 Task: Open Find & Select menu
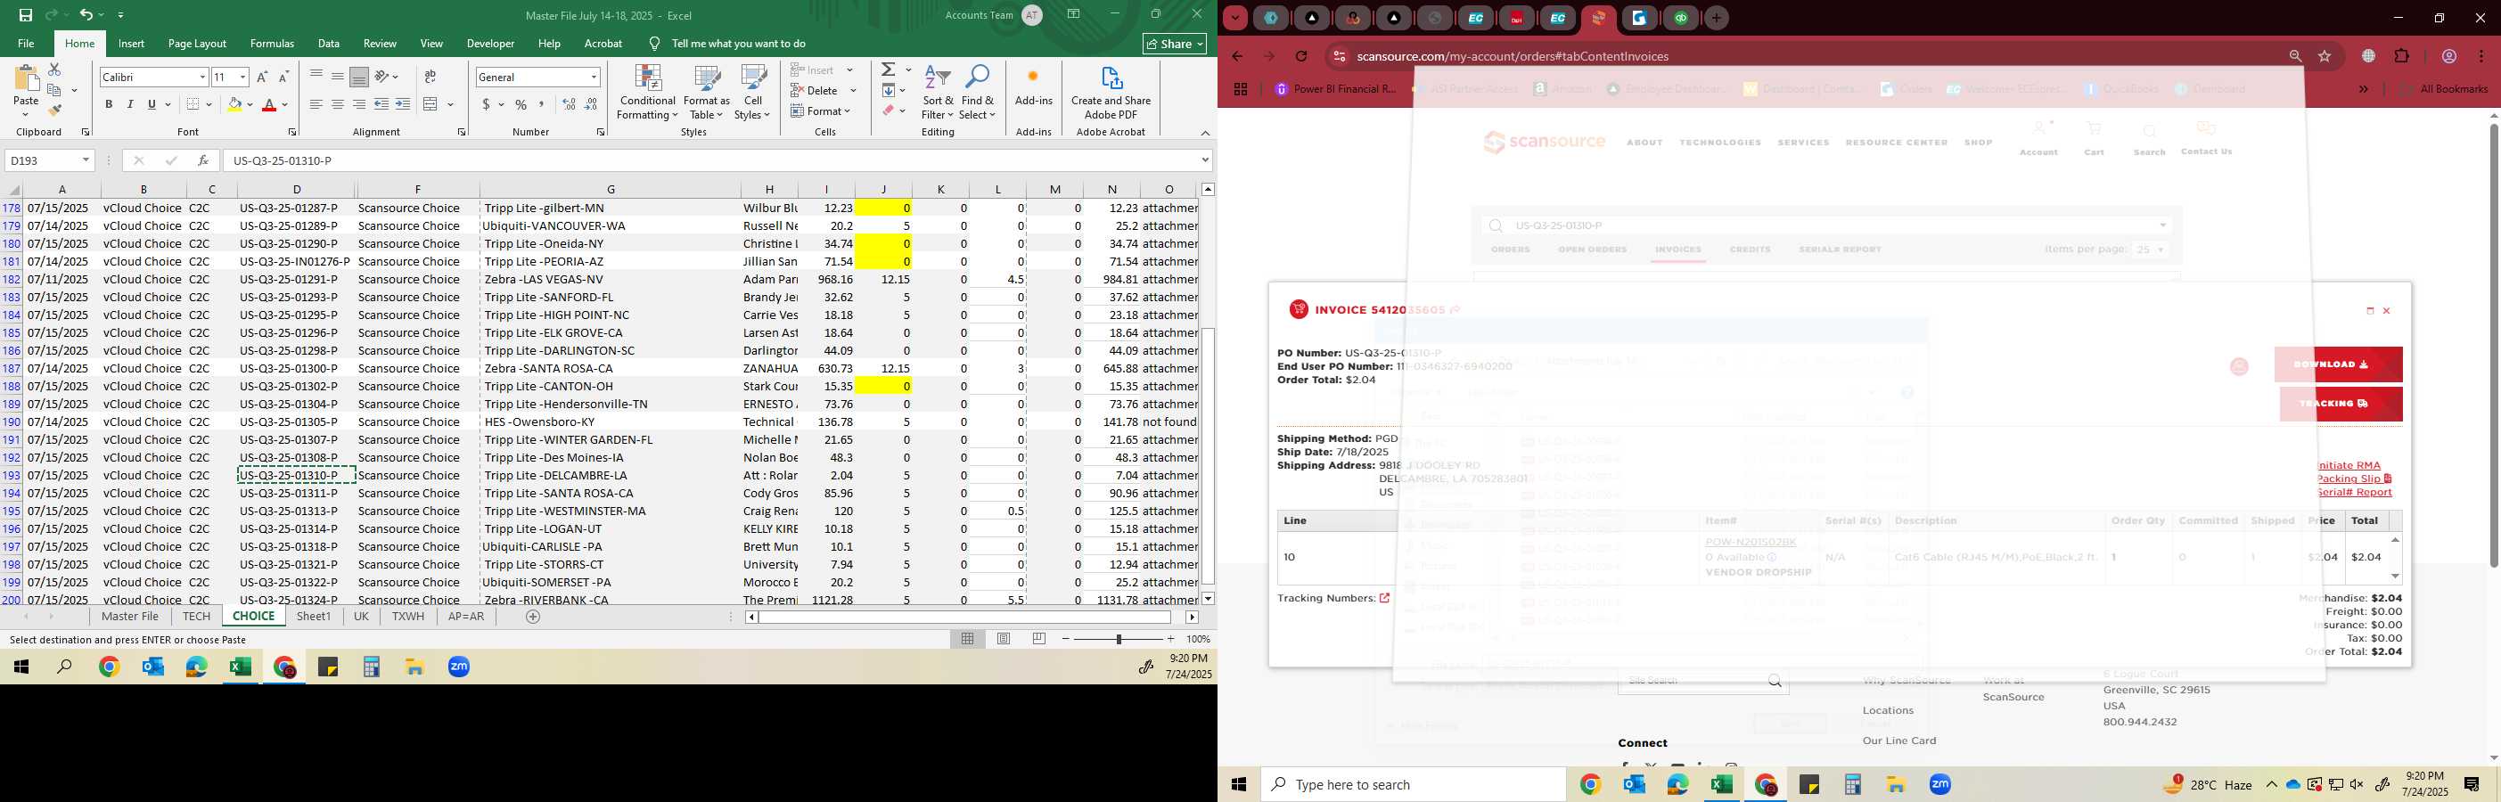coord(978,94)
